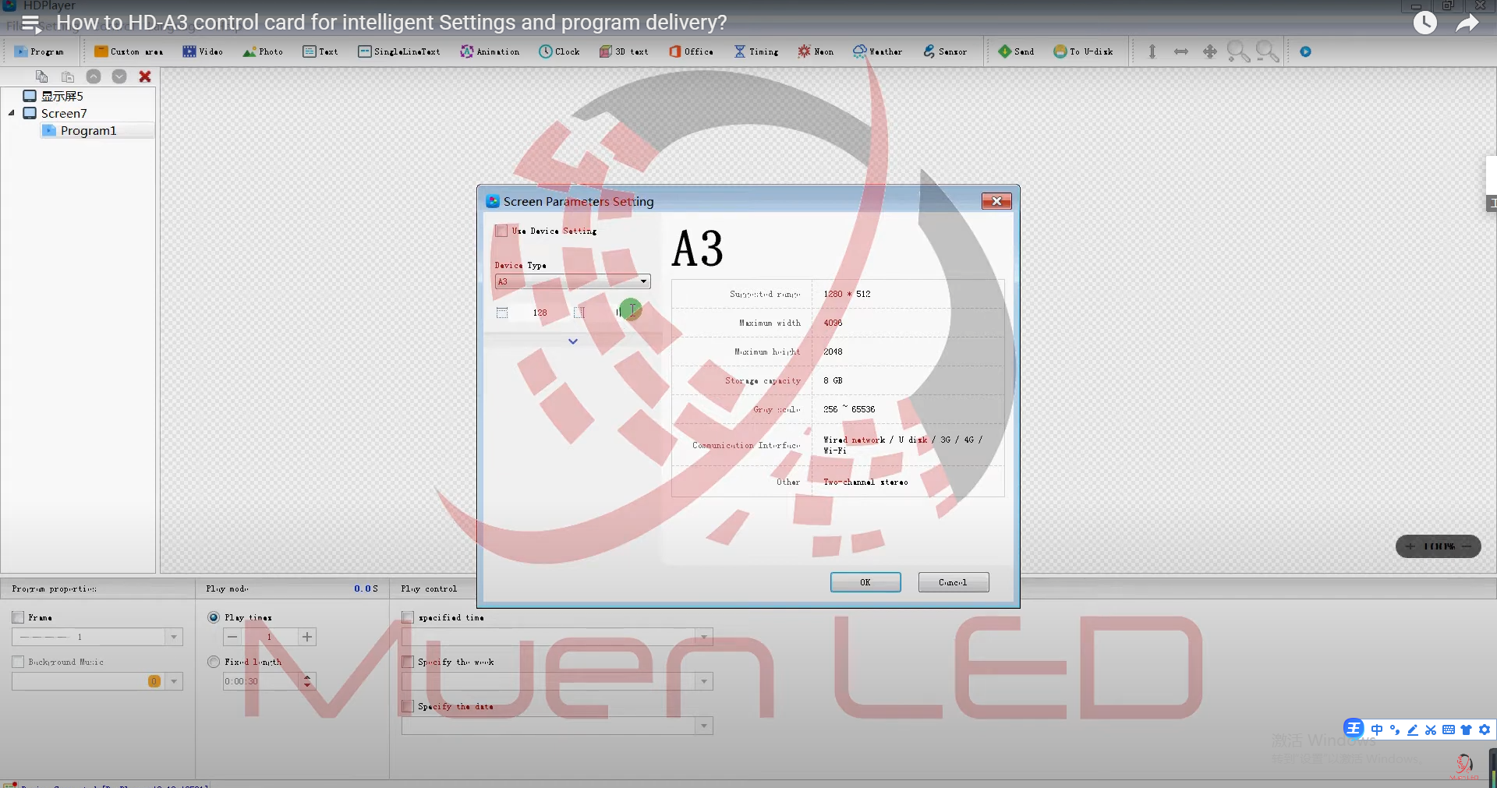Open the SingleLineText tool
The height and width of the screenshot is (788, 1497).
pyautogui.click(x=398, y=51)
